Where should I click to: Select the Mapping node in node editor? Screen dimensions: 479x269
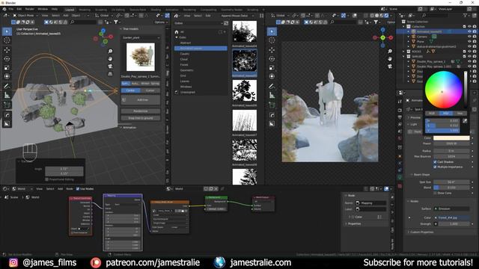click(x=123, y=222)
